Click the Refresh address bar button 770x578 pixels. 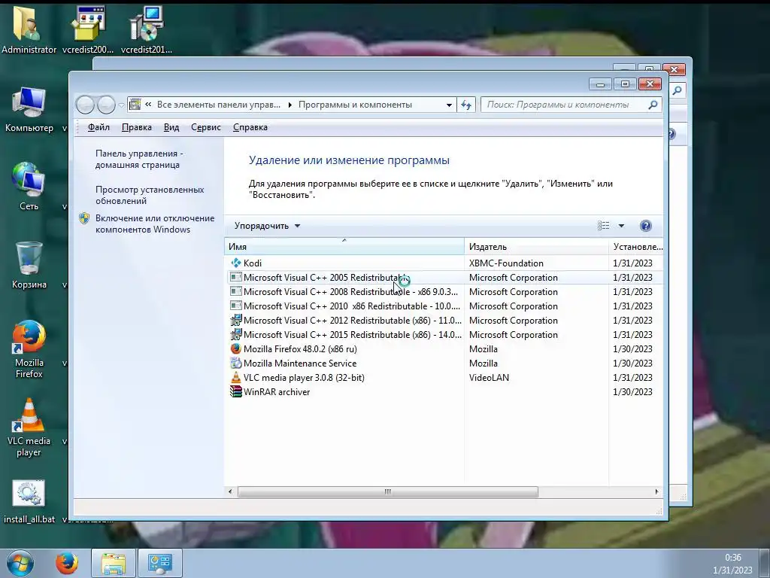point(466,105)
